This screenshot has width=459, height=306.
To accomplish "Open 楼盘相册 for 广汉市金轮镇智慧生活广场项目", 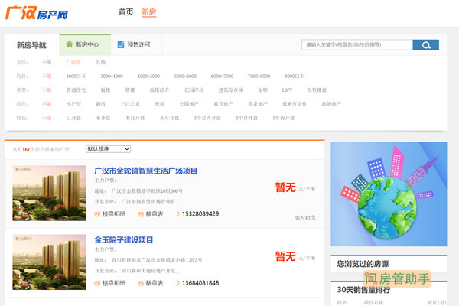I will 110,214.
